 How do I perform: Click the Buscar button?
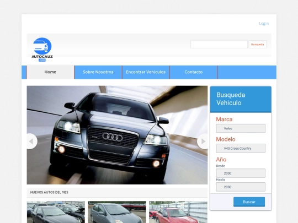pos(249,202)
